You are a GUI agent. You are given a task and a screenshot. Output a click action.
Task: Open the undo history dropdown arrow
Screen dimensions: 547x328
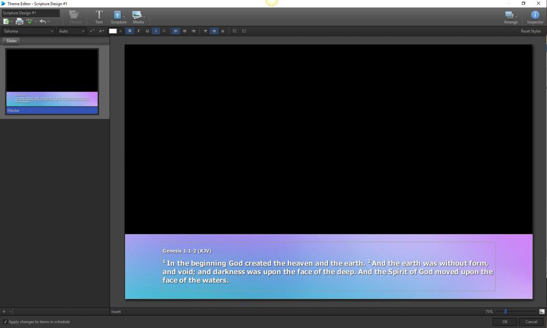point(48,21)
